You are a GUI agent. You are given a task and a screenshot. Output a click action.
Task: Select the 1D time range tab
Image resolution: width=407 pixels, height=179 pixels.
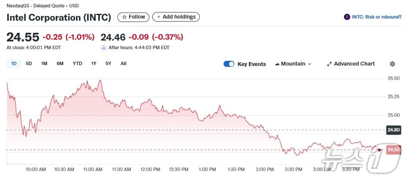pyautogui.click(x=14, y=64)
